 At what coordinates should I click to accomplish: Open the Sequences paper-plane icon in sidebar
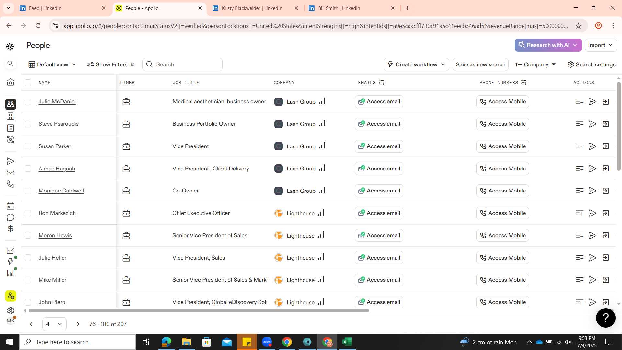(x=10, y=161)
